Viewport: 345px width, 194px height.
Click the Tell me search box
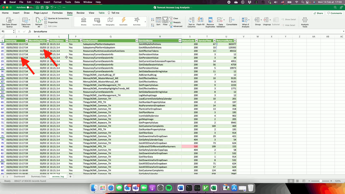point(114,13)
